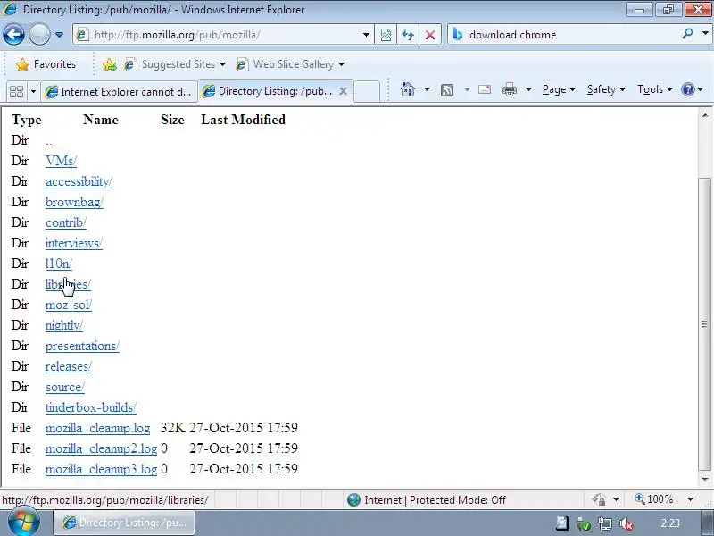This screenshot has height=536, width=714.
Task: Click the search magnifier icon
Action: [x=687, y=34]
